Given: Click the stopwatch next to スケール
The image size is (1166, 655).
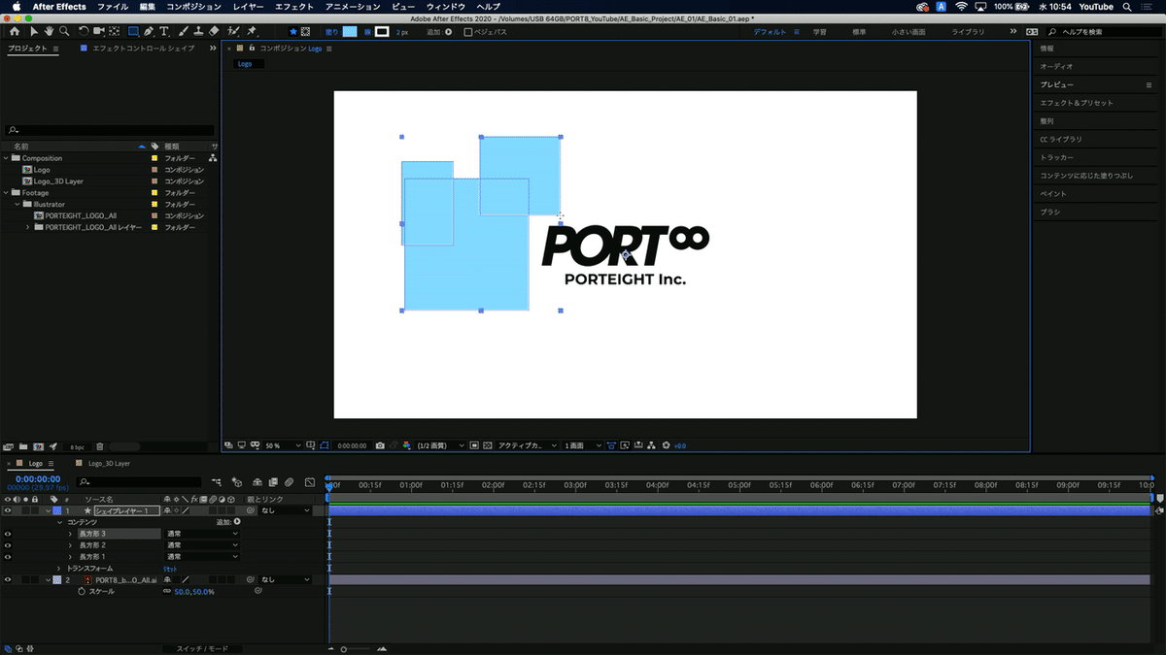Looking at the screenshot, I should (x=82, y=591).
